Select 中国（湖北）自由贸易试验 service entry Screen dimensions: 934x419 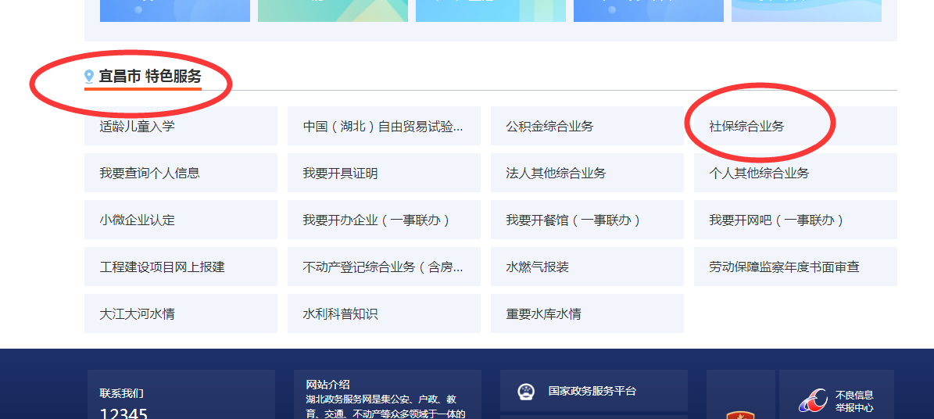click(383, 126)
